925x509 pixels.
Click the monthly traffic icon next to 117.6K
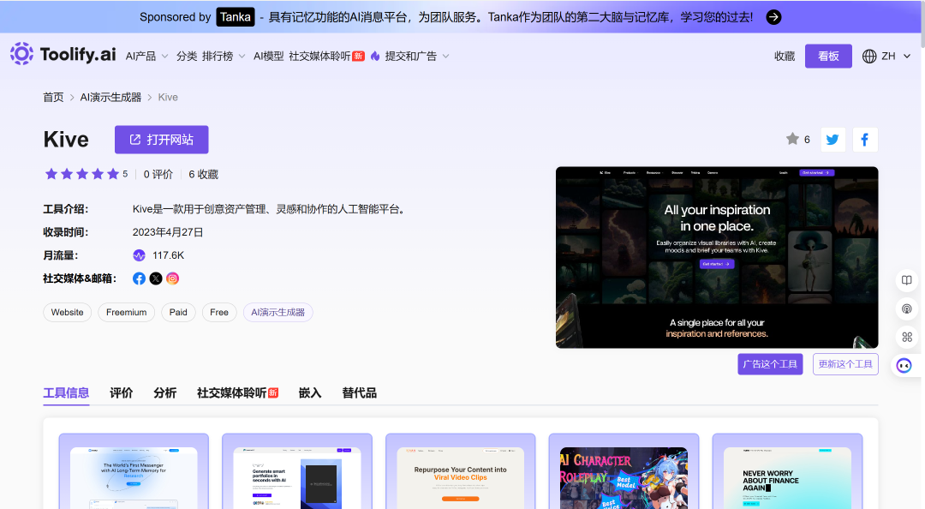[140, 255]
